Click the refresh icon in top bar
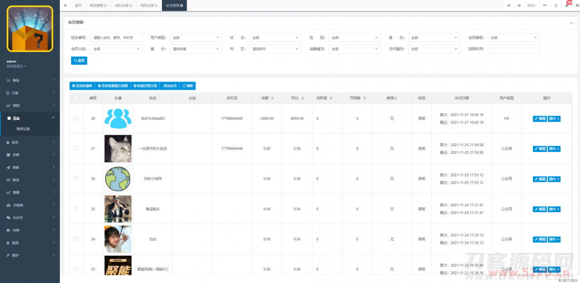This screenshot has width=580, height=283. coord(556,5)
